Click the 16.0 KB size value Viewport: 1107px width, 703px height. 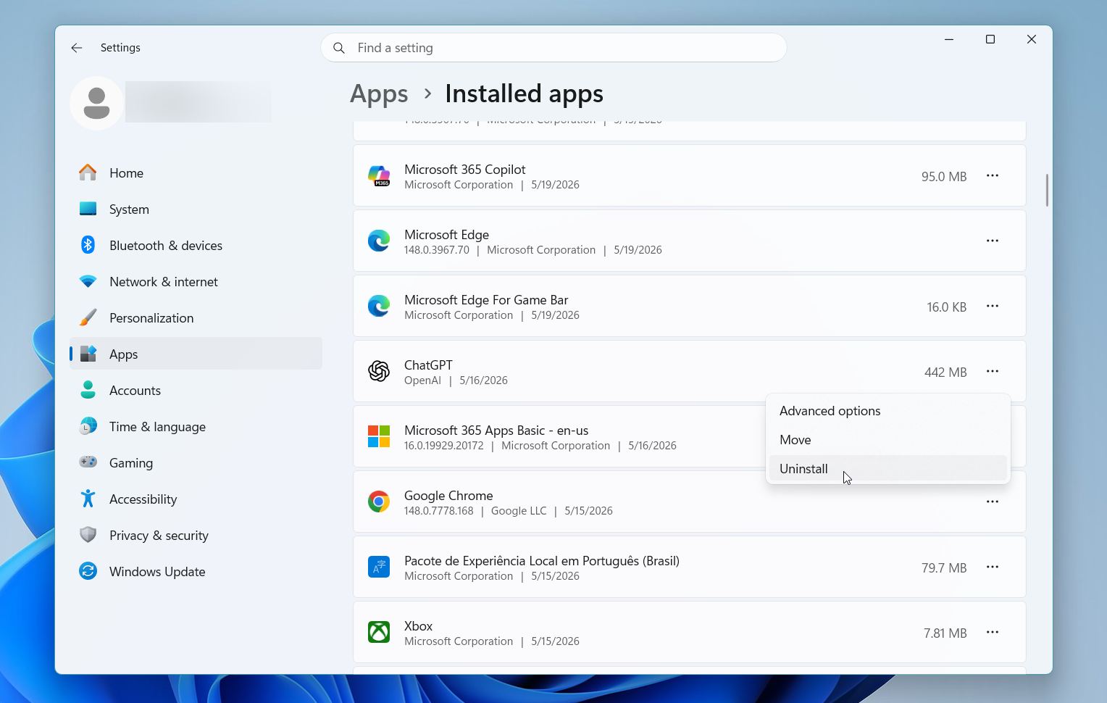[x=947, y=307]
